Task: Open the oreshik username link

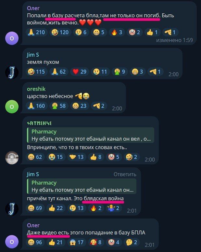Action: click(36, 89)
